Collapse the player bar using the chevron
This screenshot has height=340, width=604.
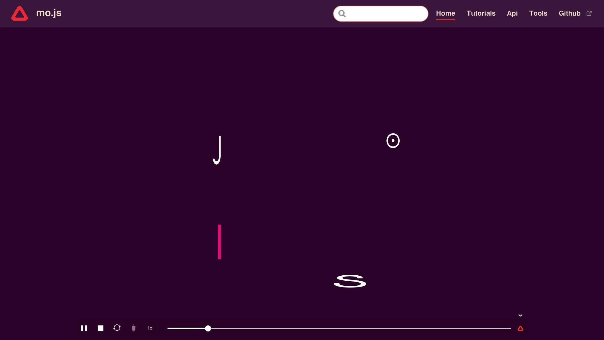pos(520,315)
